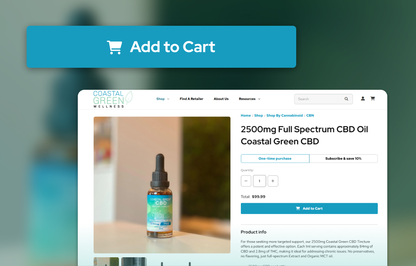Go to Home breadcrumb link
This screenshot has height=266, width=416.
point(246,116)
